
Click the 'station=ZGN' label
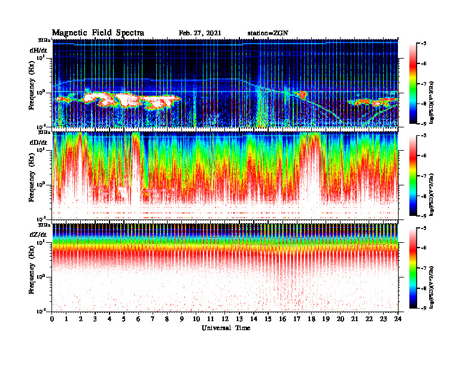(268, 33)
